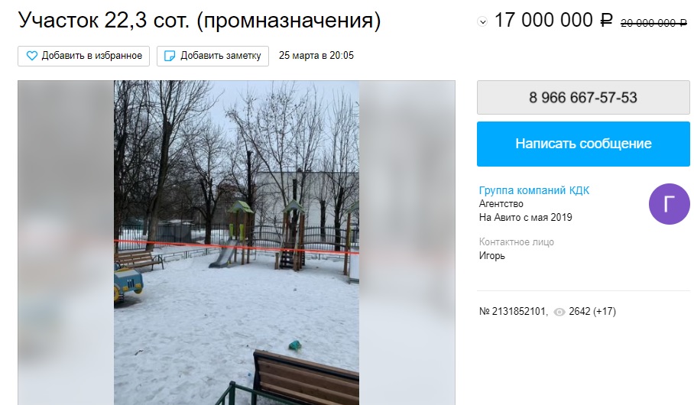Click the crossed-out old price 20 000 000

pos(653,23)
